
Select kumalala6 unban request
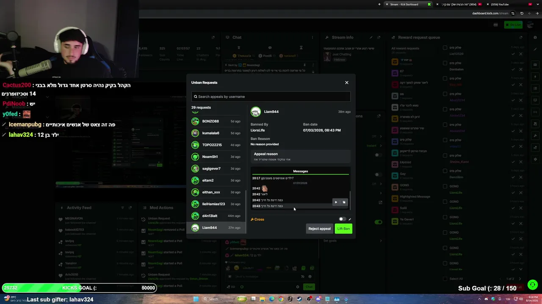click(x=216, y=133)
